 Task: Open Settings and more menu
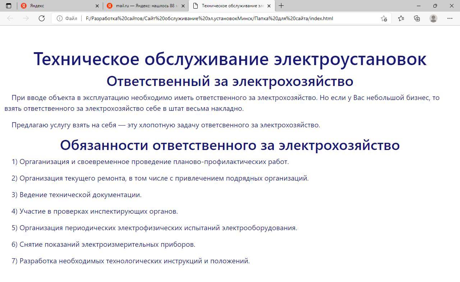pos(450,18)
